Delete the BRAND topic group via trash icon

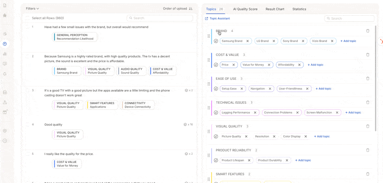point(368,31)
